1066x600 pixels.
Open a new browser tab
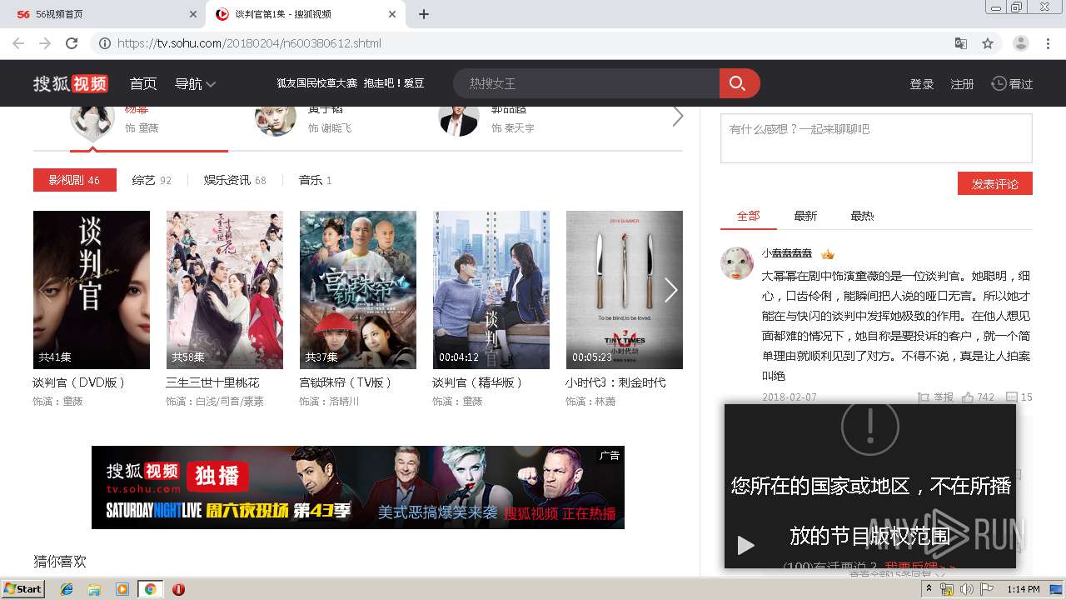point(423,14)
